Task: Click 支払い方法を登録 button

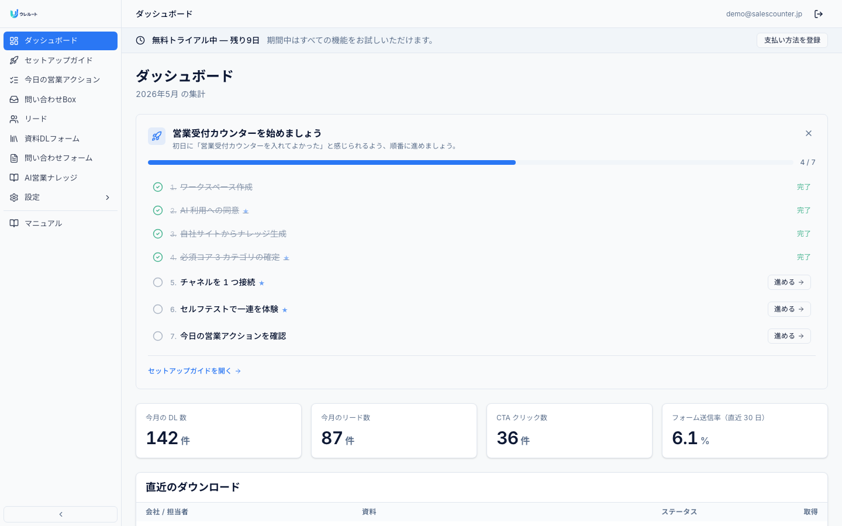Action: [792, 40]
